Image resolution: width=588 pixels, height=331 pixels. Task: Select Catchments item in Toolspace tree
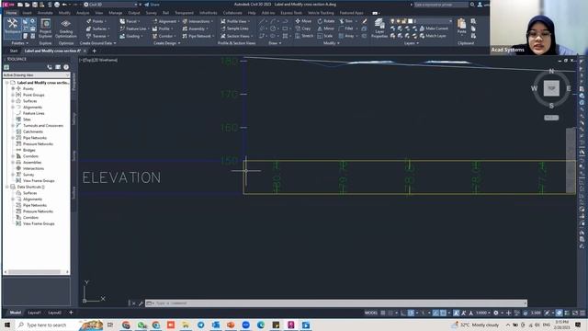(33, 131)
